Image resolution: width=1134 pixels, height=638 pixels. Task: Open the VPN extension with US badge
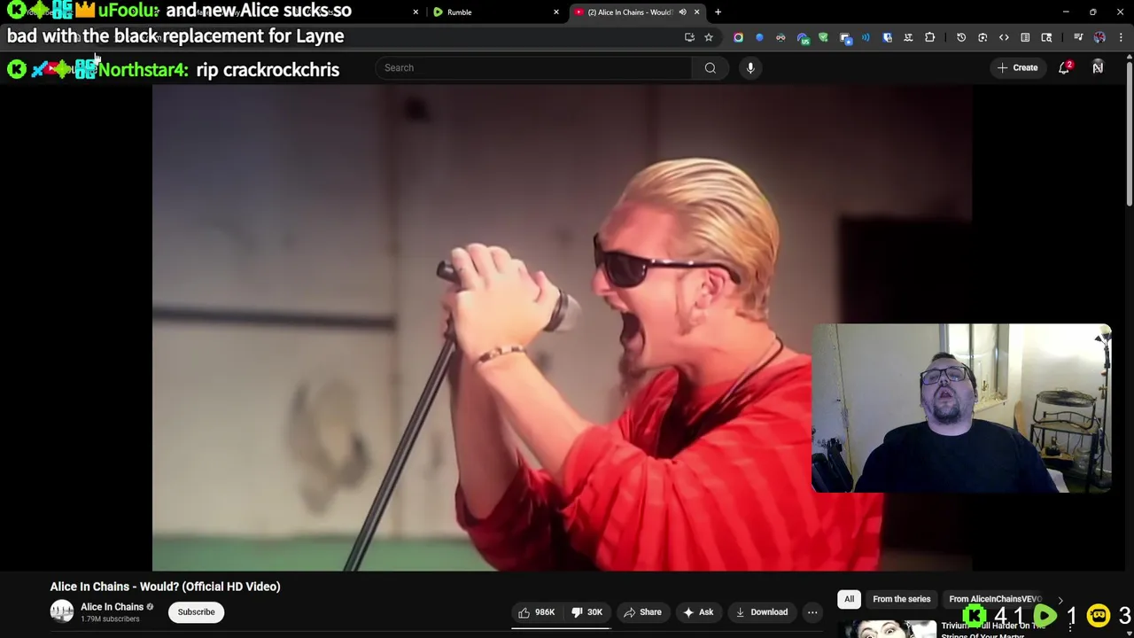(x=804, y=37)
